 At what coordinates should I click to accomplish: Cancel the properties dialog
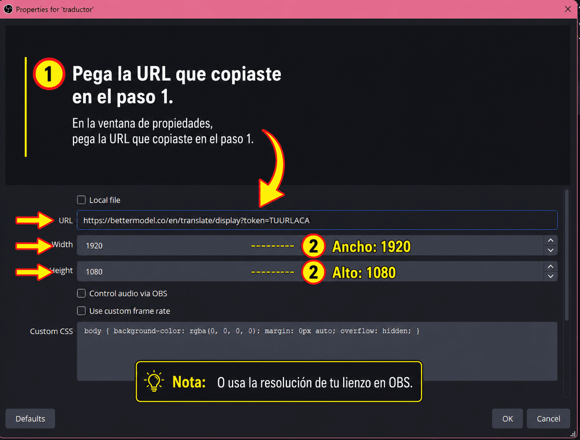548,419
